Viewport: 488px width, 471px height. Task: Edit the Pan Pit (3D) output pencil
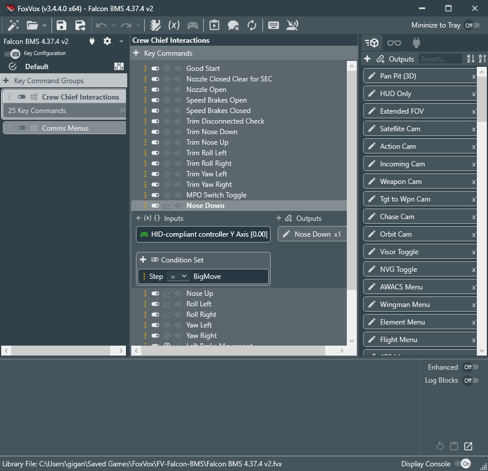tap(371, 76)
